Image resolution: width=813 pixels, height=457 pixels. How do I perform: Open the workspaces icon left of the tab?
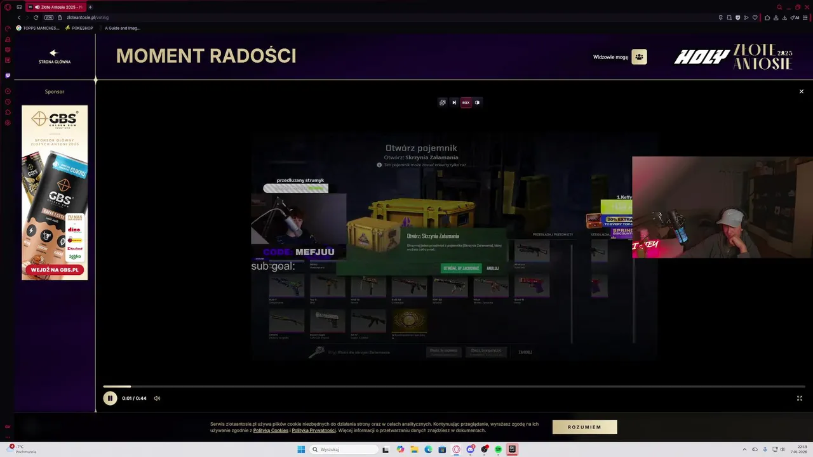tap(20, 7)
